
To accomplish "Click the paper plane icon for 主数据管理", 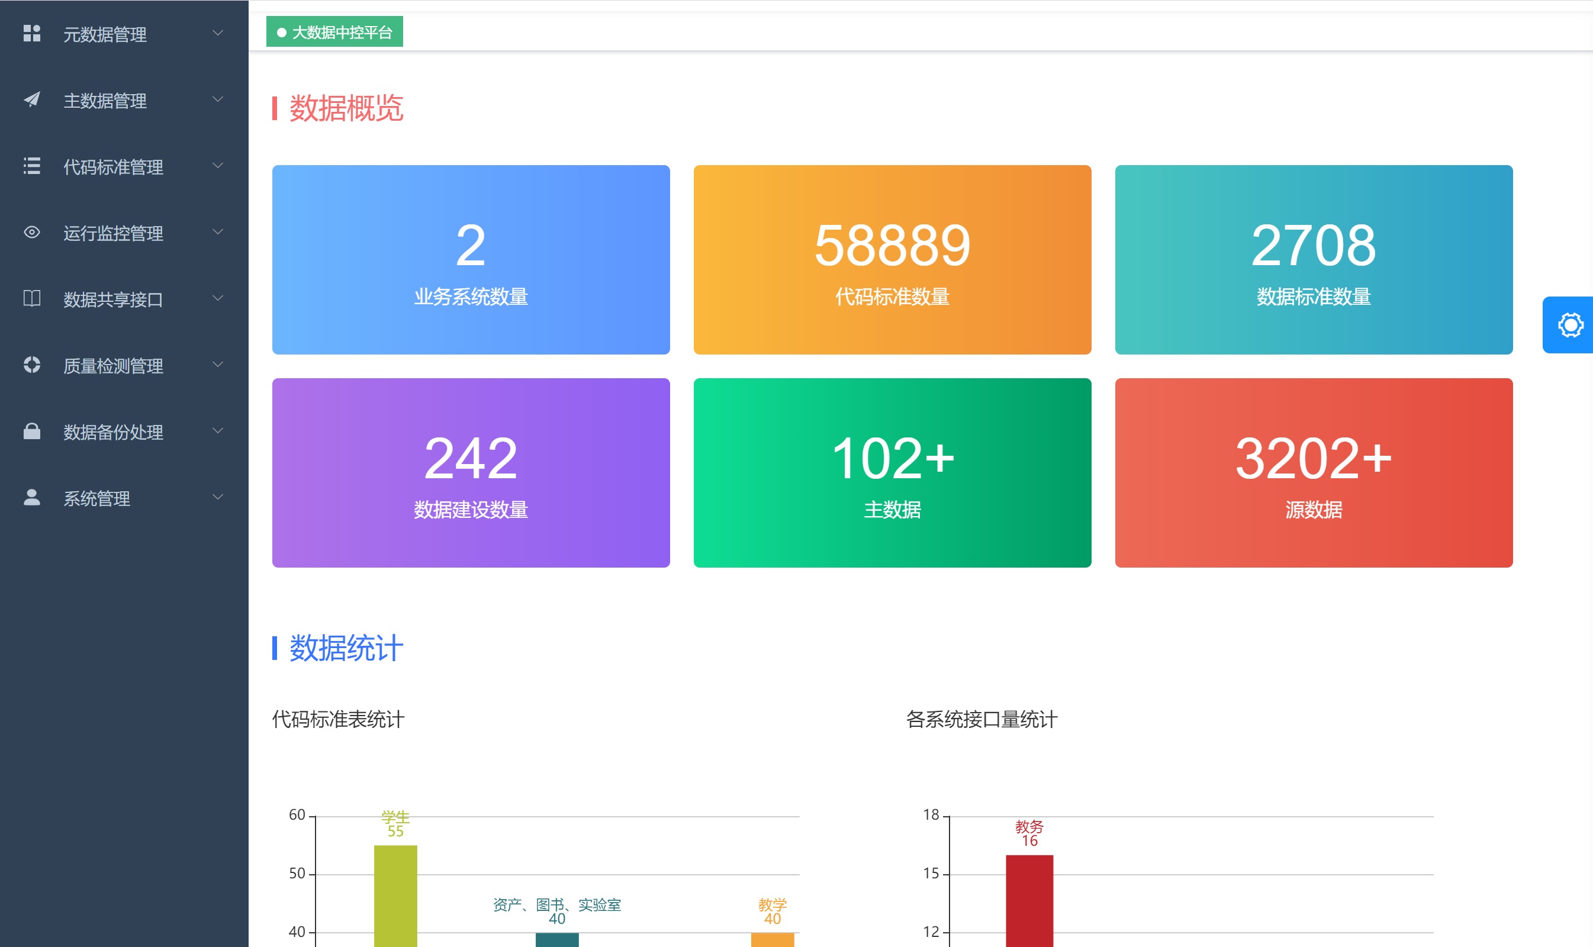I will click(x=32, y=99).
